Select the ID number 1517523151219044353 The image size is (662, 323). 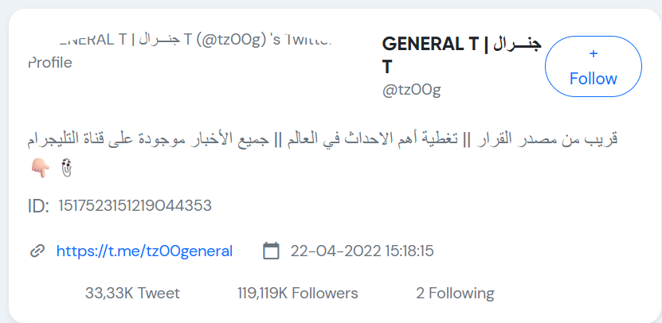[x=135, y=206]
